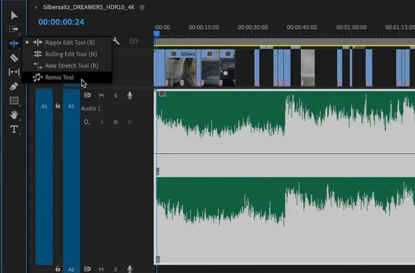Toggle the closed captions CC button
Screen dimensions: 415x273
click(x=133, y=41)
